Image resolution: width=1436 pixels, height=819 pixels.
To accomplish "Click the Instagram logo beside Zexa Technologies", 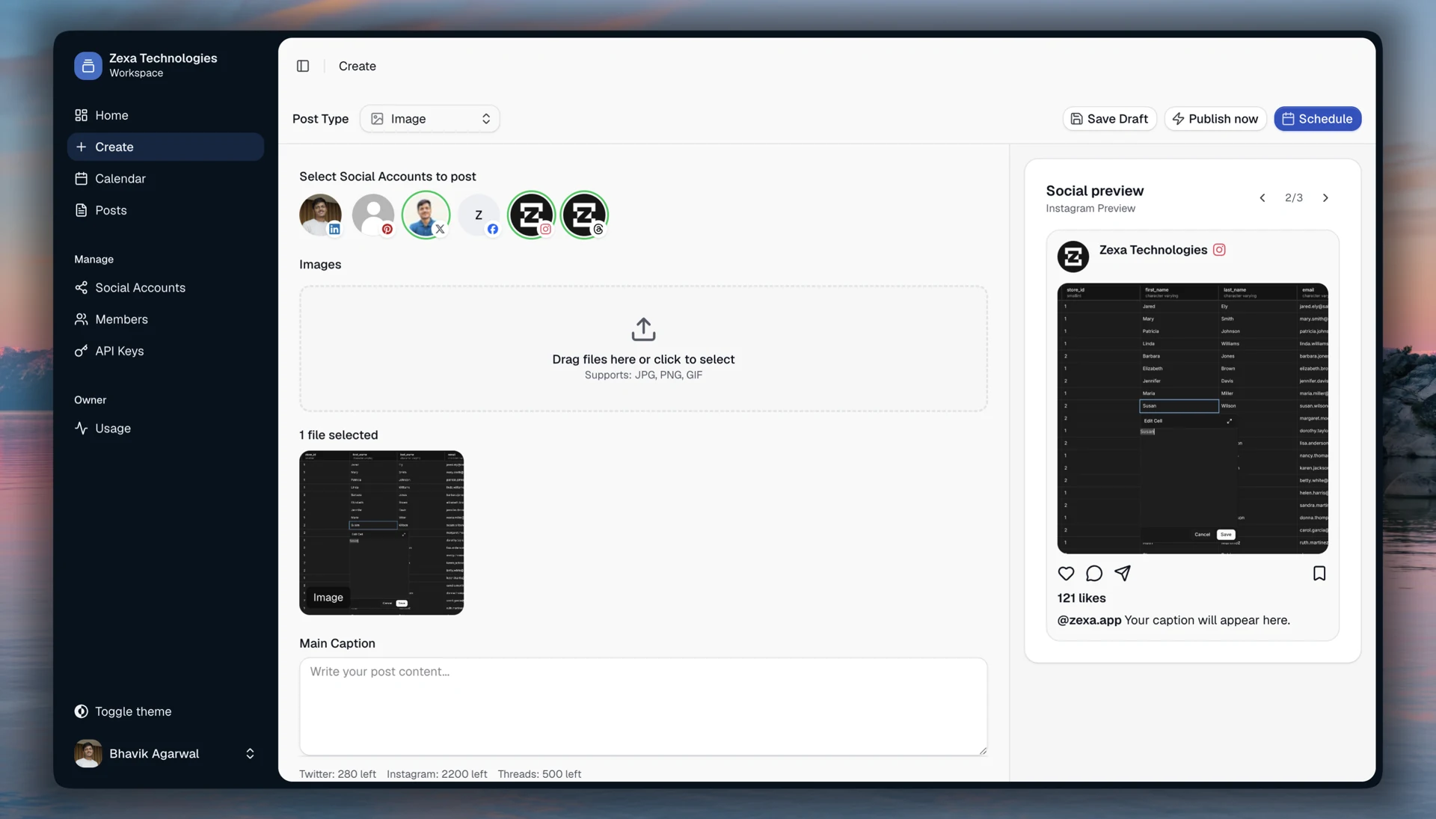I will coord(1219,250).
